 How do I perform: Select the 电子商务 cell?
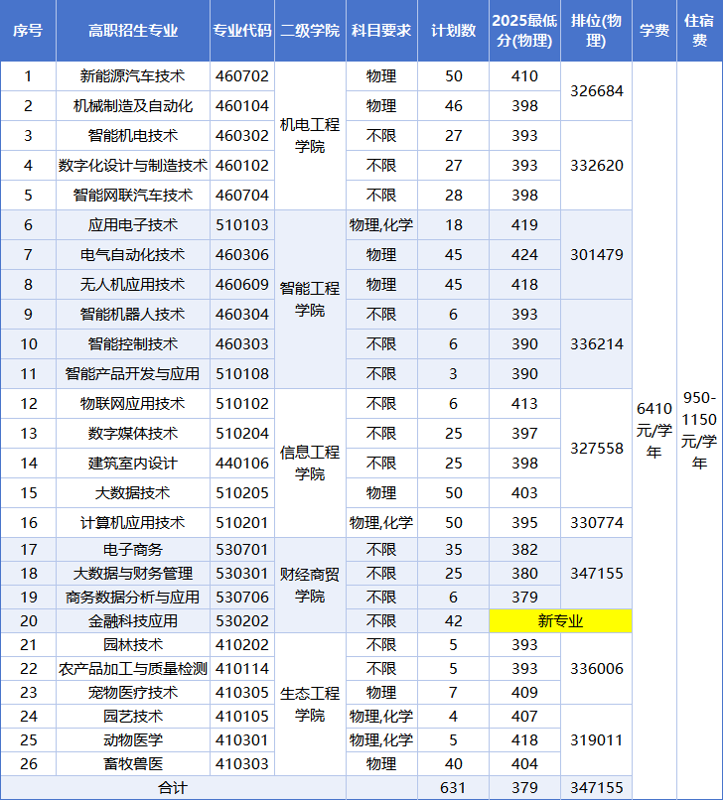[133, 550]
